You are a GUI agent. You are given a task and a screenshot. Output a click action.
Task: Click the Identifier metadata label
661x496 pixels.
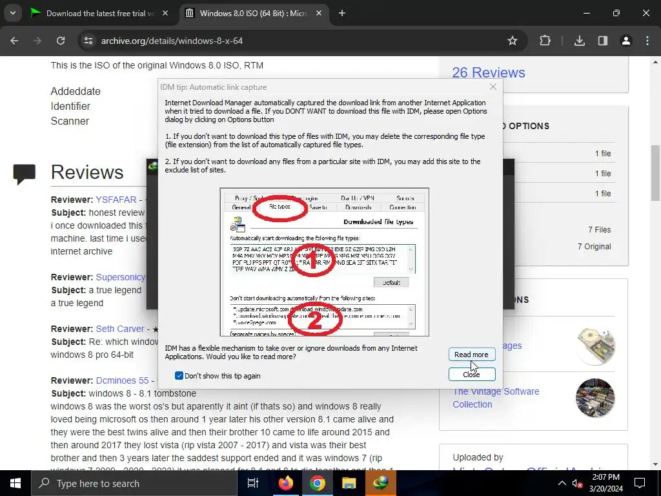click(70, 107)
